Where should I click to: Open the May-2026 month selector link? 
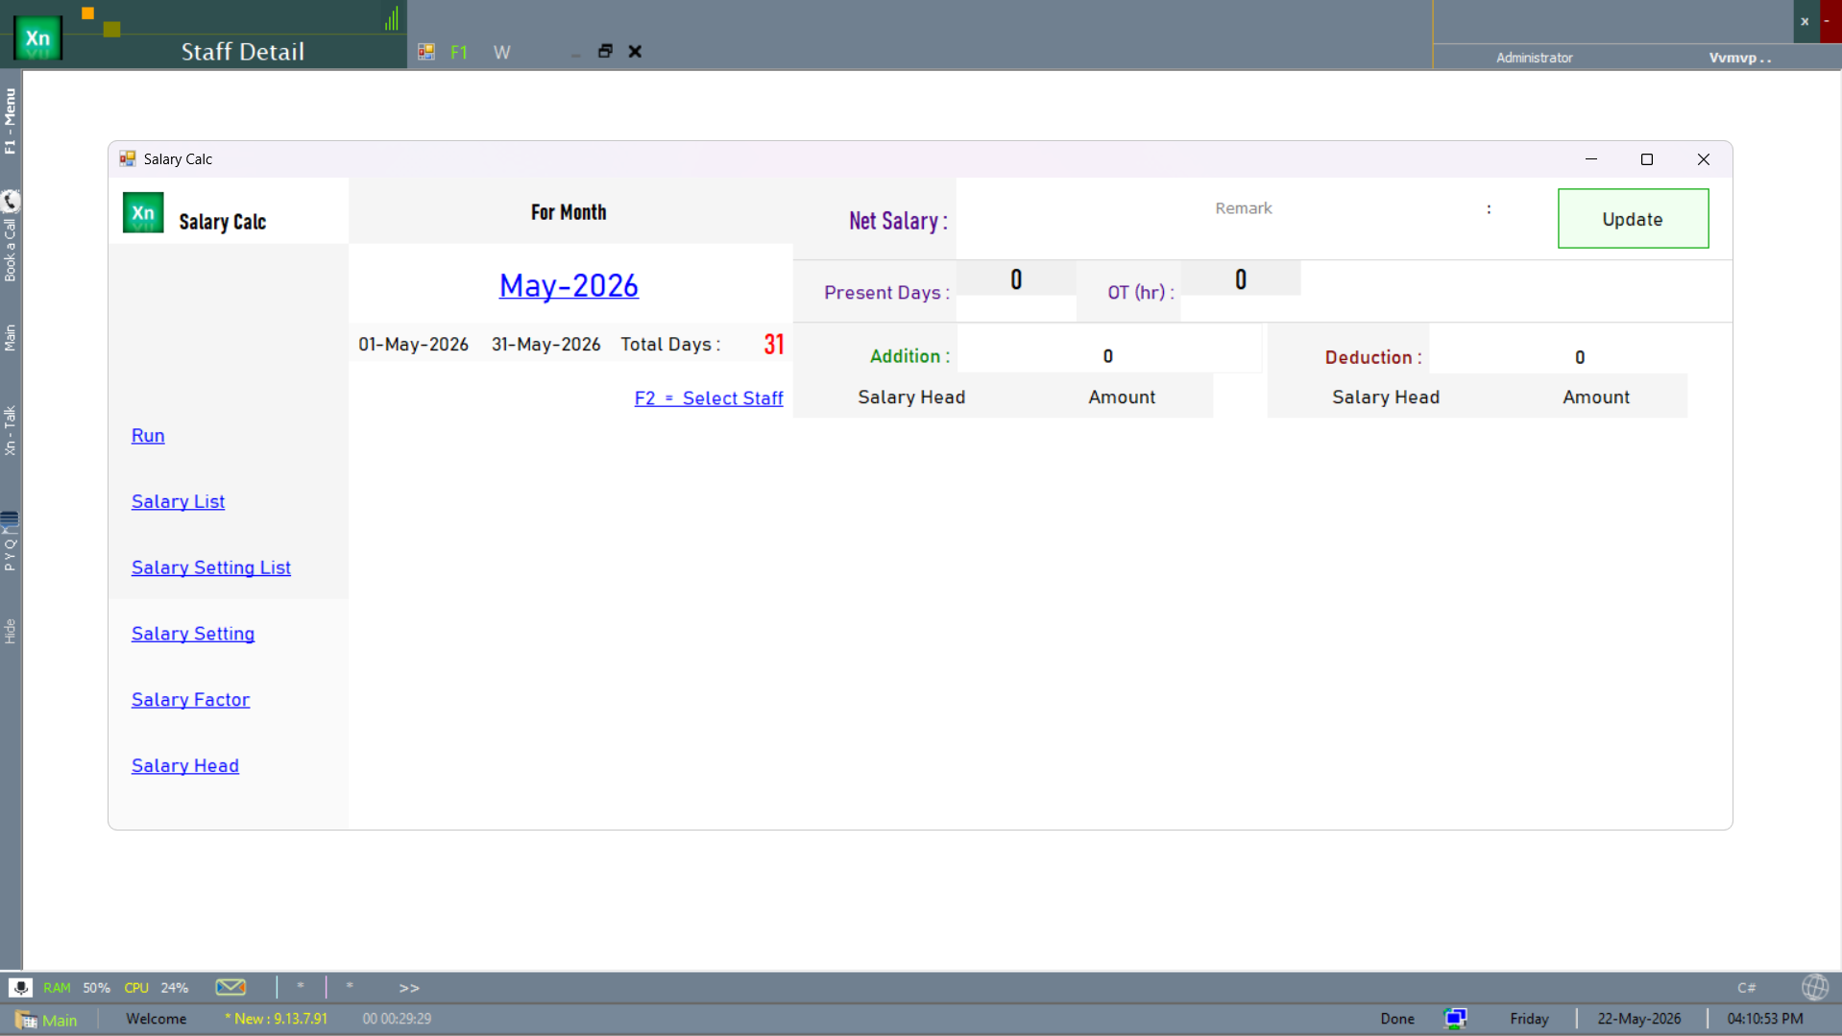[x=569, y=285]
